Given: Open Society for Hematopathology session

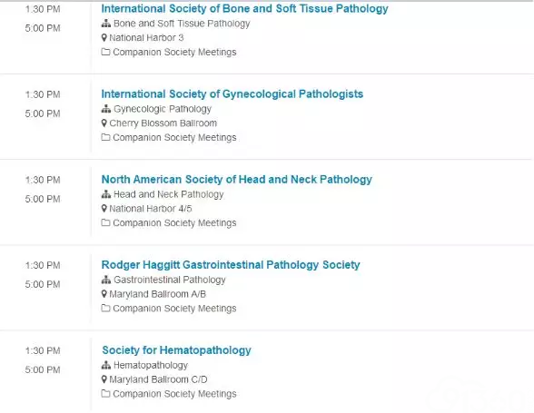Looking at the screenshot, I should pyautogui.click(x=176, y=350).
